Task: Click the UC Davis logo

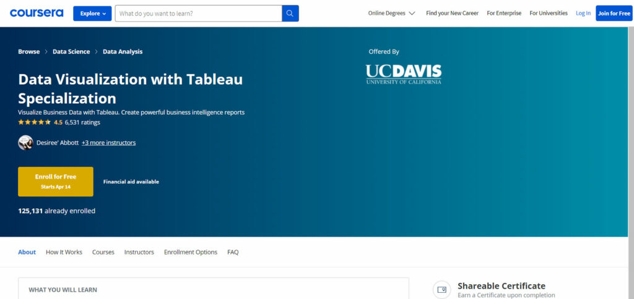Action: (403, 74)
